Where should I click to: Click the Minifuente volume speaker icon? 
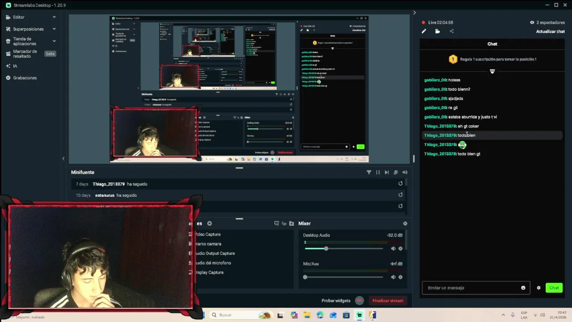pyautogui.click(x=405, y=172)
